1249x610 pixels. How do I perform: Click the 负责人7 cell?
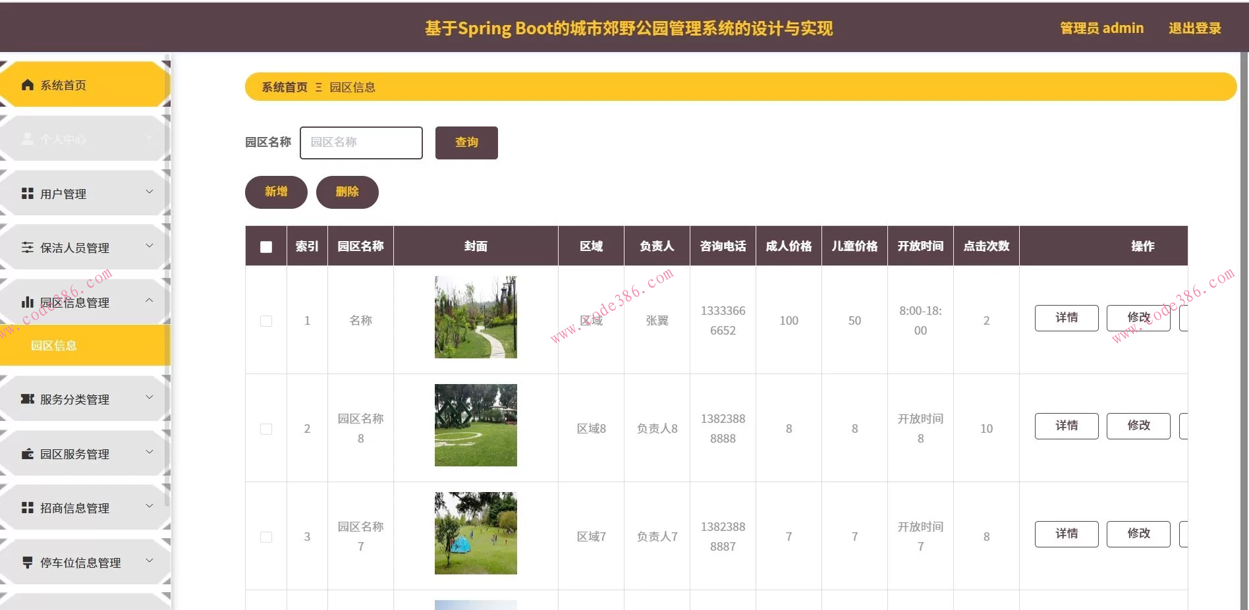click(x=657, y=537)
